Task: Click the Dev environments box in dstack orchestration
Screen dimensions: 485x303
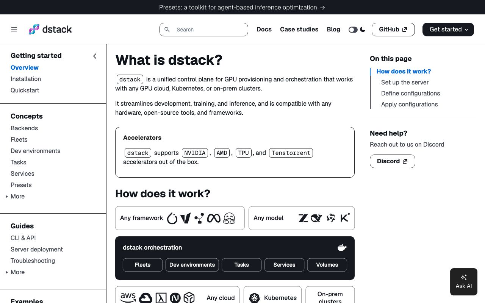Action: [x=192, y=265]
